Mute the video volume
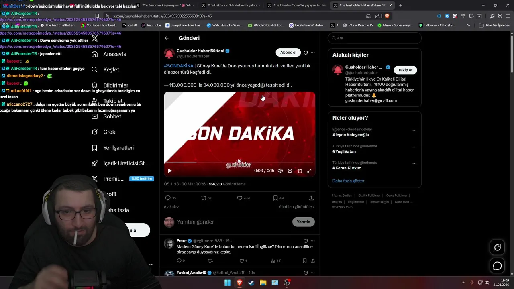 [280, 171]
